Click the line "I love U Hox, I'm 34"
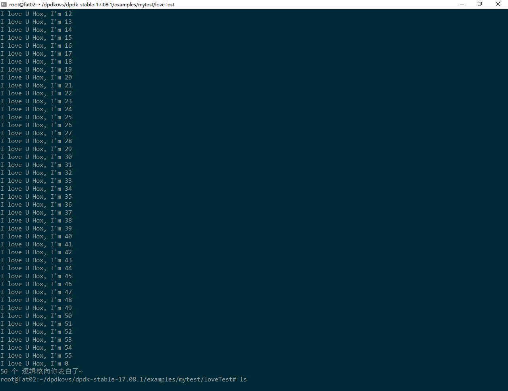The width and height of the screenshot is (508, 391). point(36,189)
